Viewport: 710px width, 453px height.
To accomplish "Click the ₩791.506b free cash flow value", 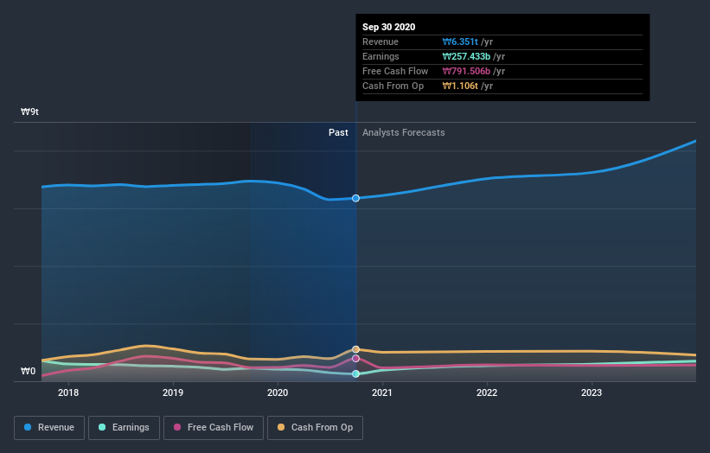I will point(466,71).
